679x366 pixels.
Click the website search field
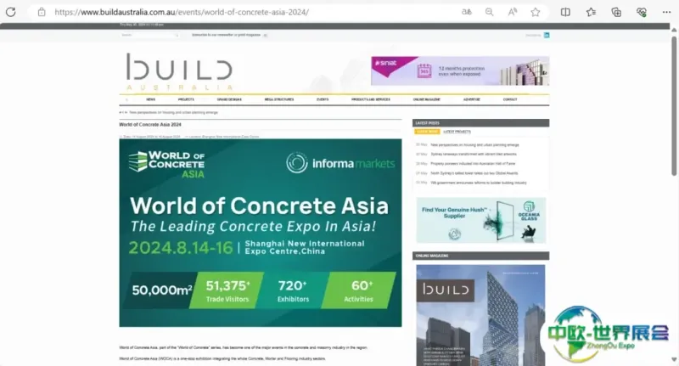149,35
